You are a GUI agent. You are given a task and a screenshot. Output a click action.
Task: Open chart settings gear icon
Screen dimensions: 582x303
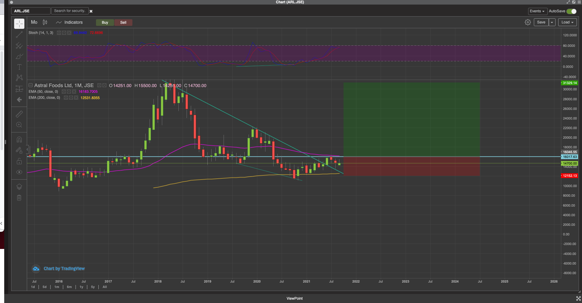[528, 22]
